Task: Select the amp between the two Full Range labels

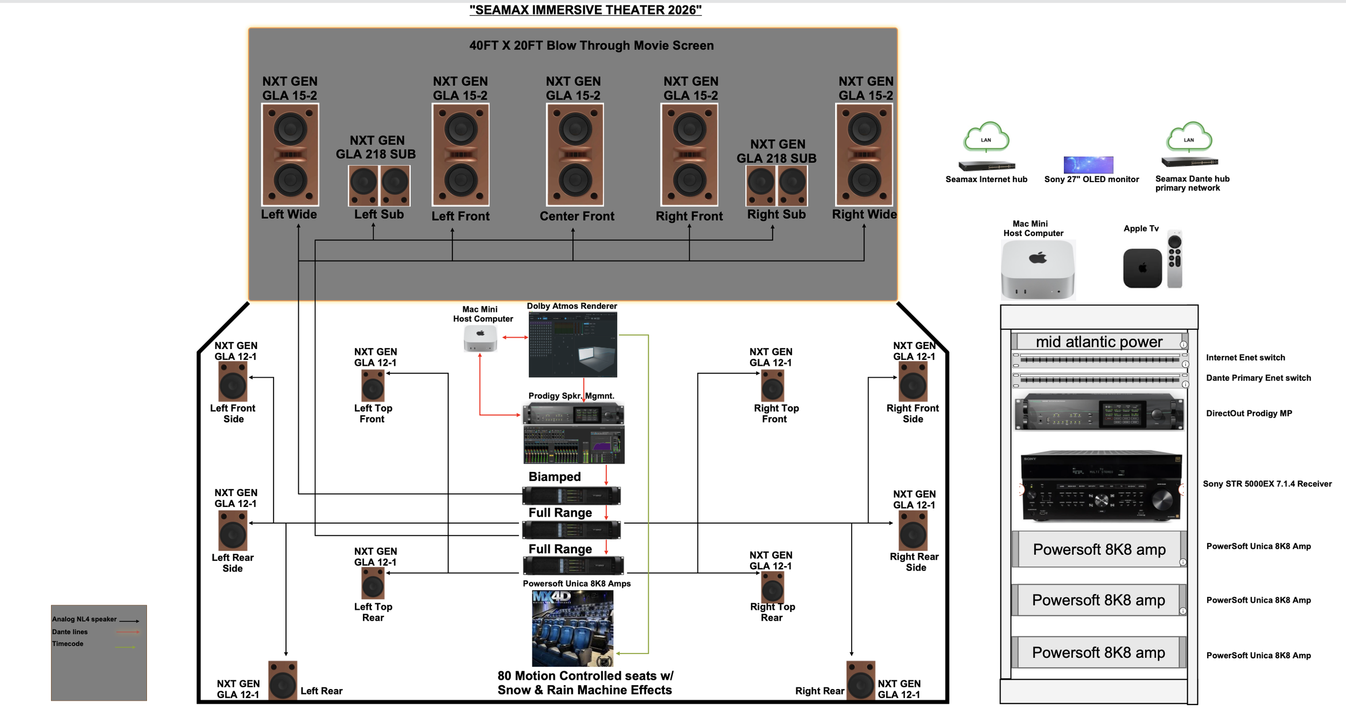Action: coord(571,530)
